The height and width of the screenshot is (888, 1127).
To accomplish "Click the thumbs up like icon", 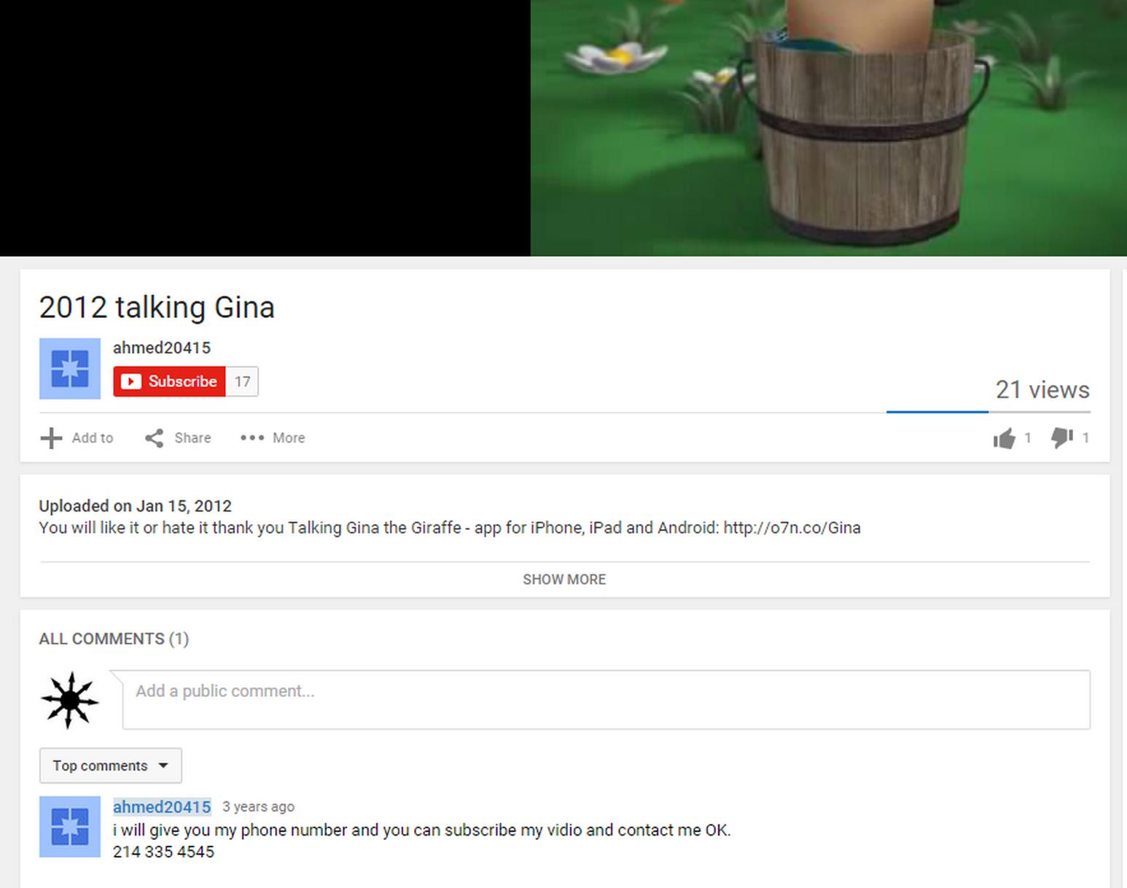I will [x=1004, y=438].
